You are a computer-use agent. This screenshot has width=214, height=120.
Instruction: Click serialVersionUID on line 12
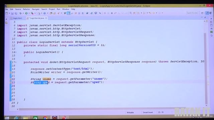[82, 45]
